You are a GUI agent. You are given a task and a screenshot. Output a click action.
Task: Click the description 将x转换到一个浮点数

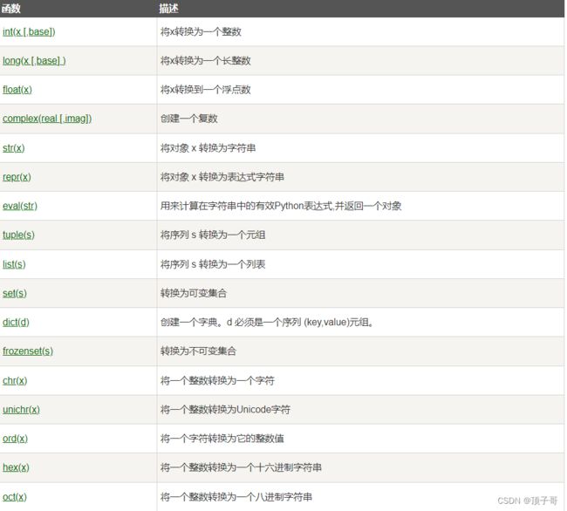click(x=206, y=90)
